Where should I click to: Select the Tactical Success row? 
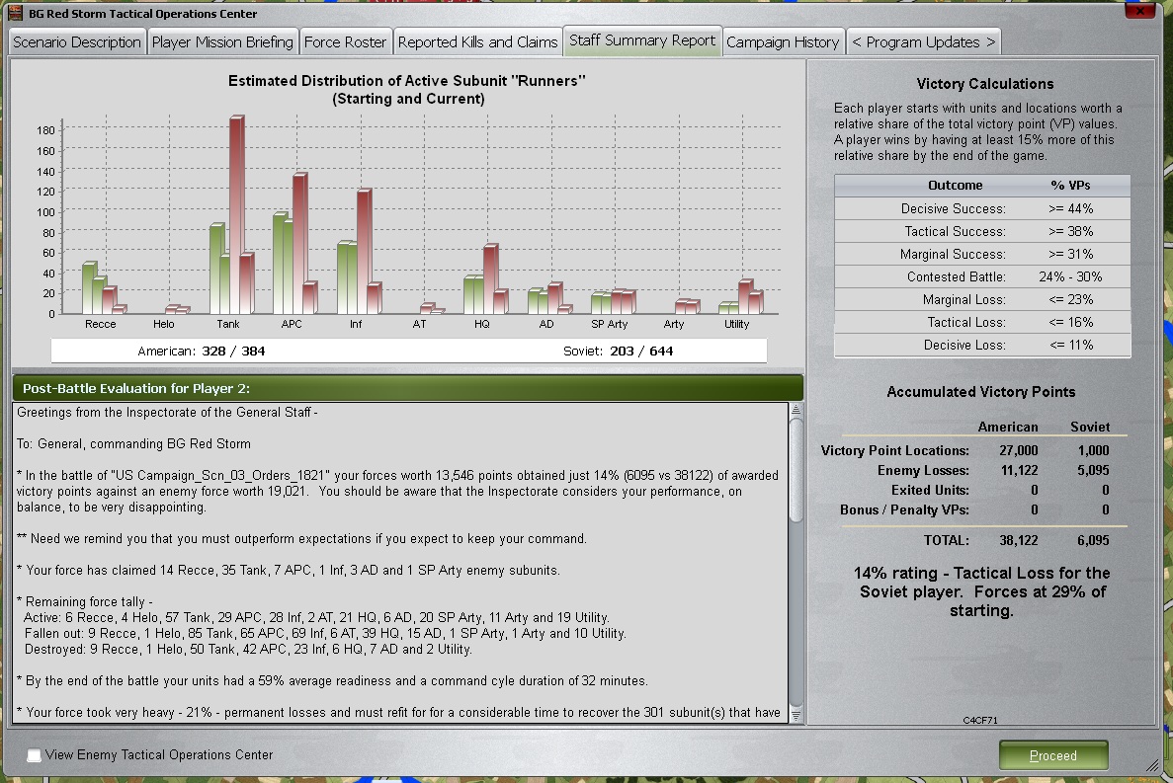point(982,232)
